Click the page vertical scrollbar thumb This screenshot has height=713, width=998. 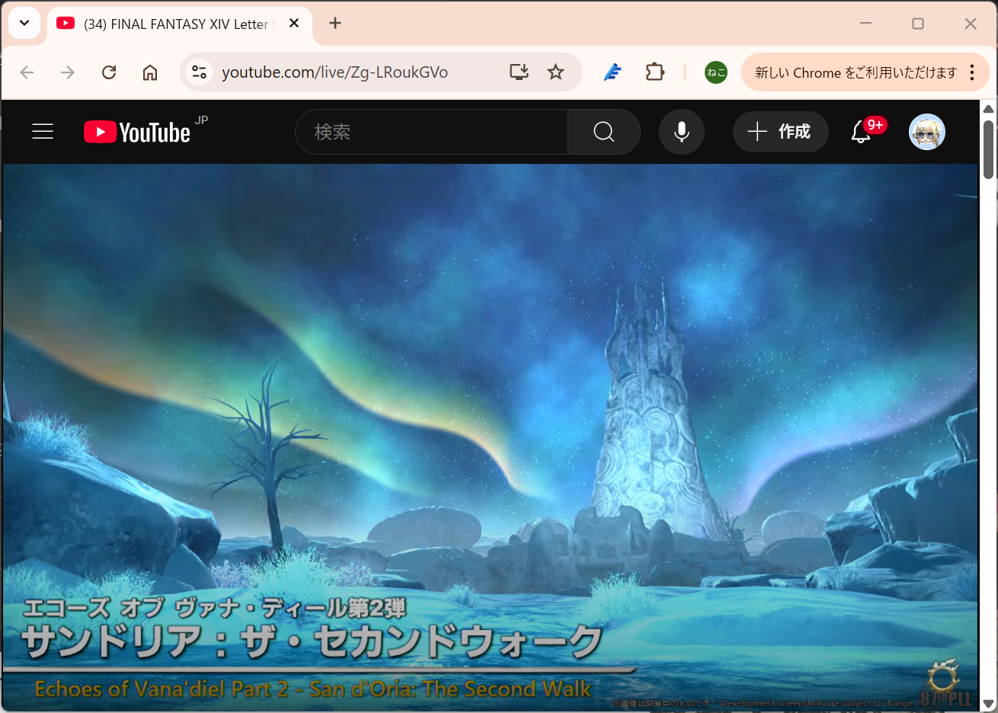coord(989,149)
